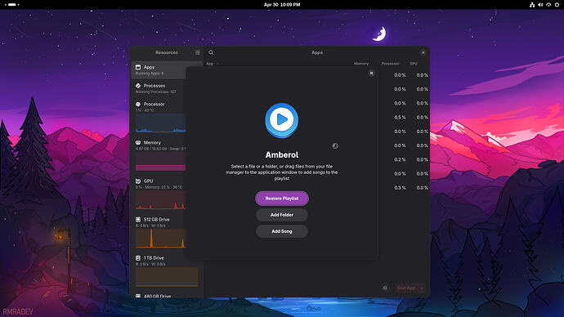Viewport: 564px width, 317px height.
Task: Expand the End App dropdown arrow
Action: pos(422,288)
